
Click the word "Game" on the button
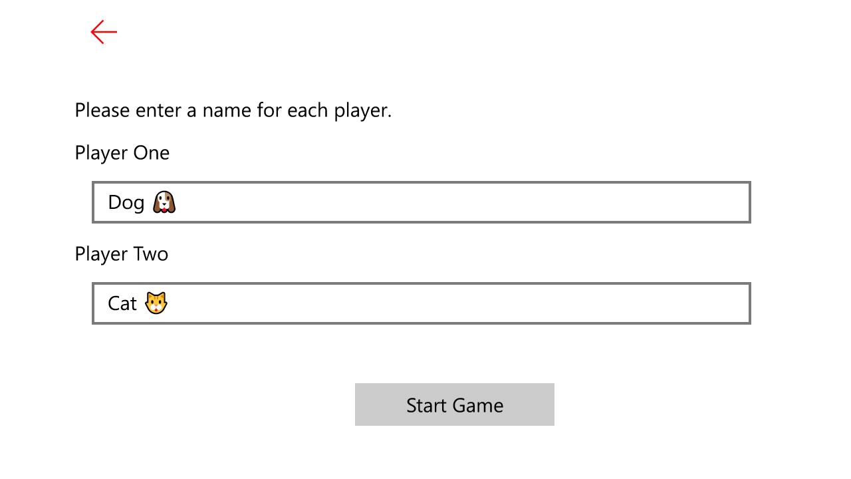479,405
